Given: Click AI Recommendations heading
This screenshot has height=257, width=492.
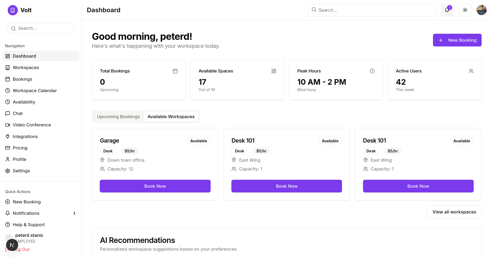Looking at the screenshot, I should (137, 240).
